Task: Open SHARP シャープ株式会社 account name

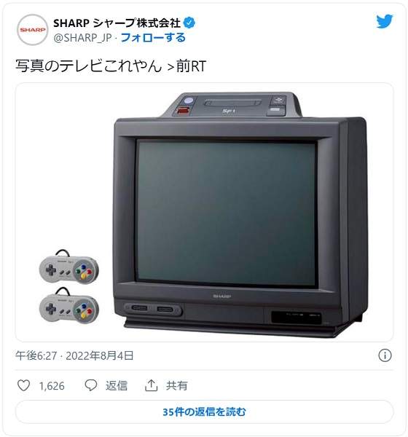Action: pyautogui.click(x=117, y=23)
